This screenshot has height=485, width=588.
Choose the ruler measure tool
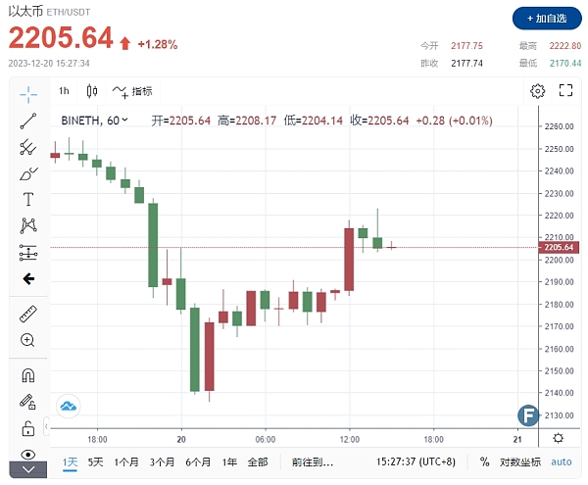pos(27,315)
